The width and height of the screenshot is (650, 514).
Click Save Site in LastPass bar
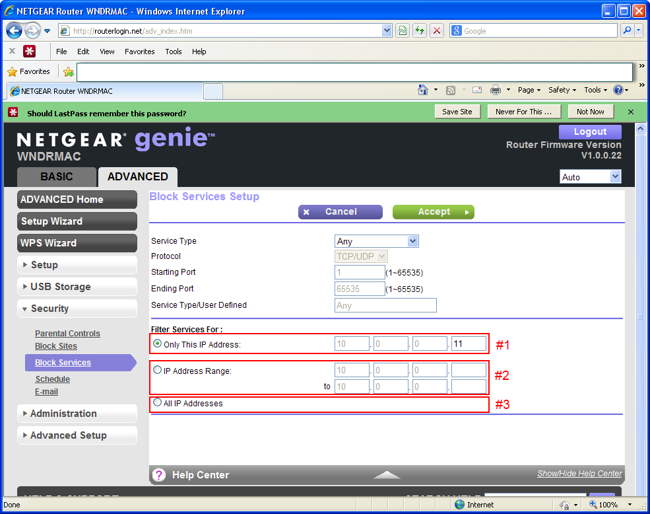[457, 112]
